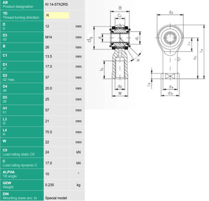
Task: Click the technical drawing of the rod end
Action: coord(146,52)
